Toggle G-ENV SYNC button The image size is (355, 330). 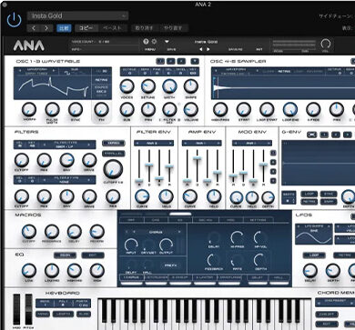(x=329, y=194)
